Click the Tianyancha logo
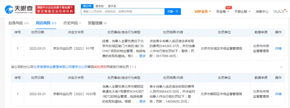 pos(19,9)
